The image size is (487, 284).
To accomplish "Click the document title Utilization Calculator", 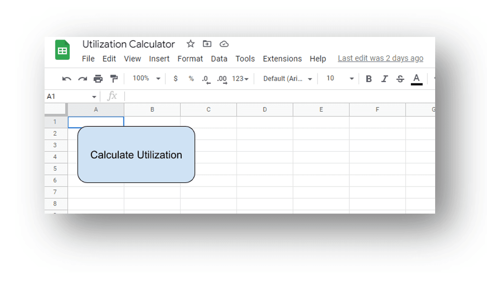I will 129,44.
